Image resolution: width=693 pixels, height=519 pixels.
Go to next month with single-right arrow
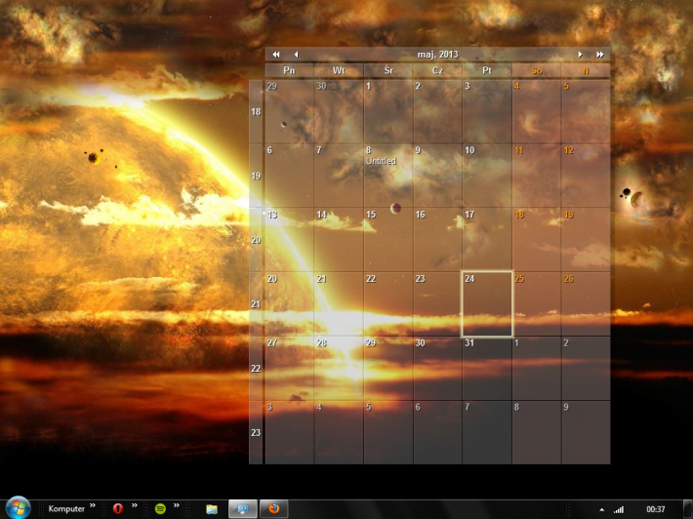tap(581, 55)
